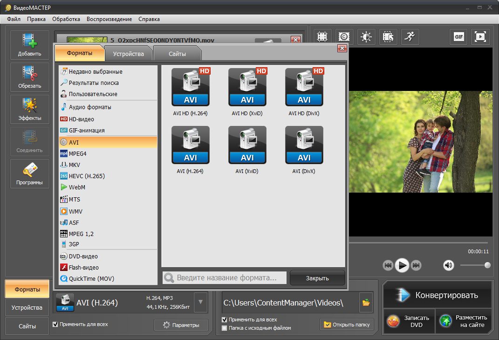Click the format name search field
The width and height of the screenshot is (499, 340).
[x=225, y=278]
